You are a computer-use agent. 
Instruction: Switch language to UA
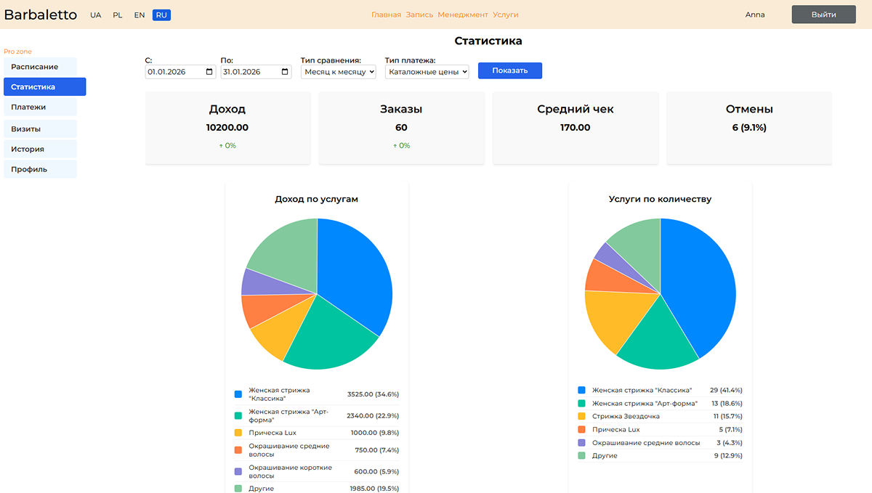[x=96, y=15]
